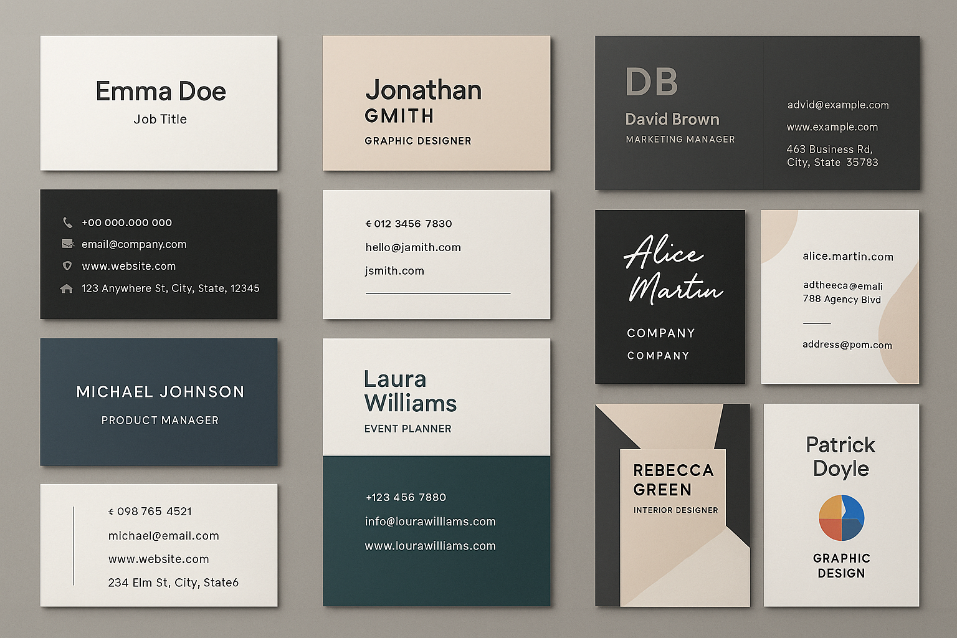Click the envelope icon beside email@company.com
The height and width of the screenshot is (638, 957).
point(67,244)
